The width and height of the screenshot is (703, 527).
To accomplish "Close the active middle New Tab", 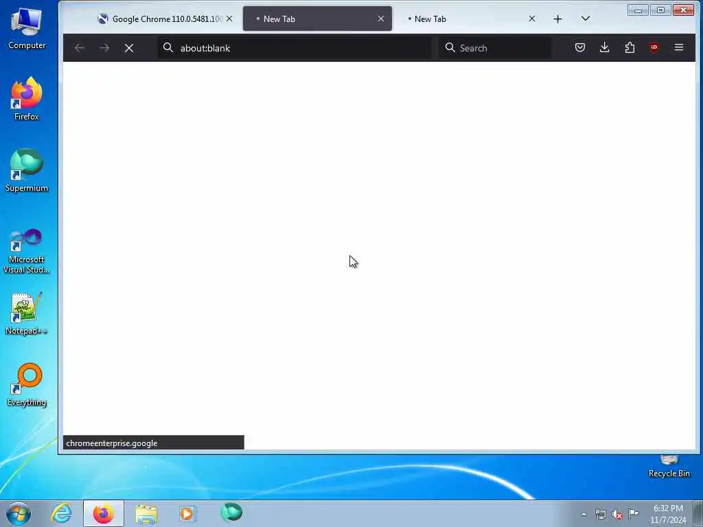I will (x=381, y=19).
